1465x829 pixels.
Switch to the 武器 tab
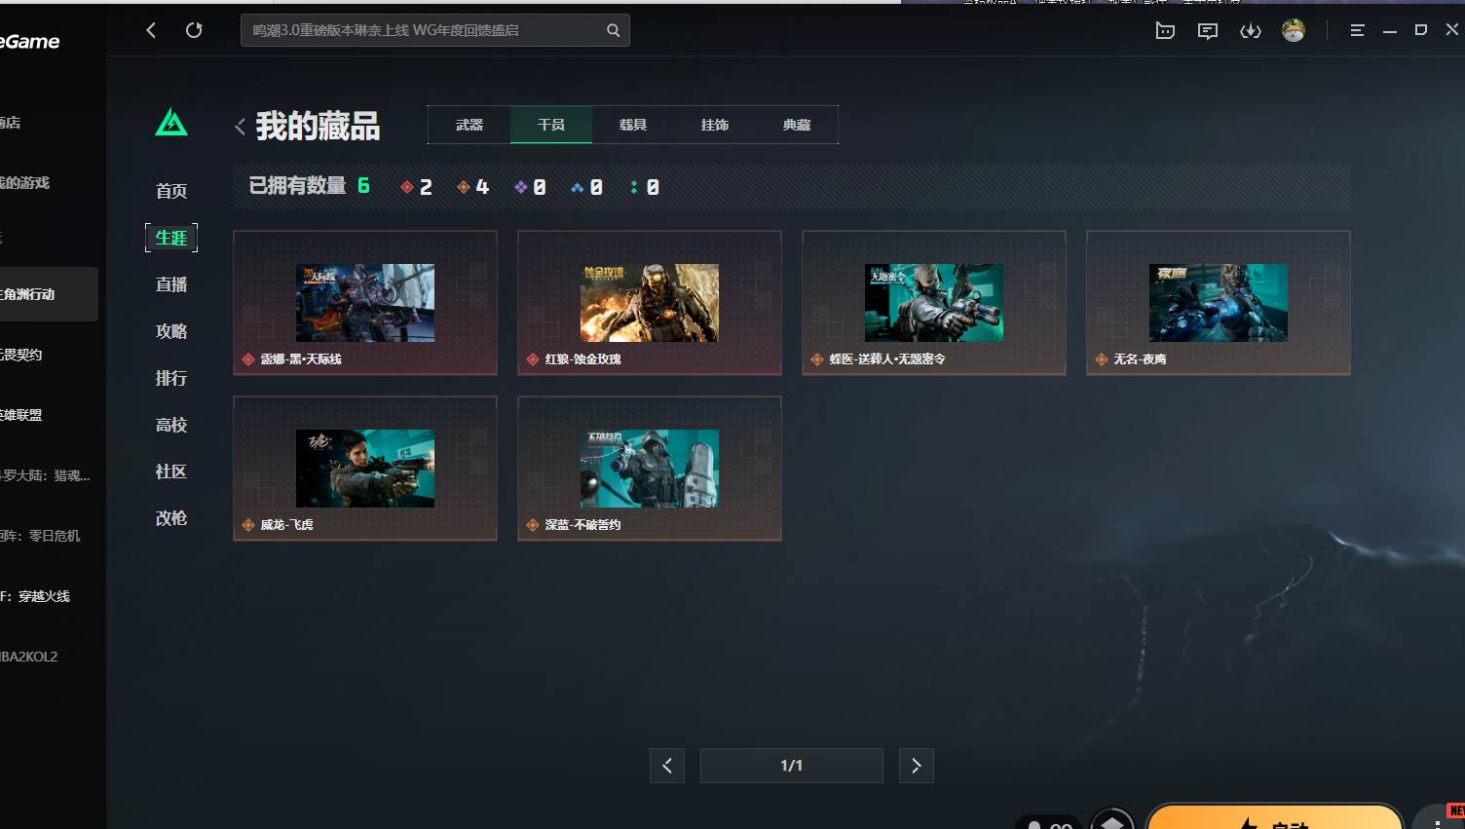tap(470, 125)
